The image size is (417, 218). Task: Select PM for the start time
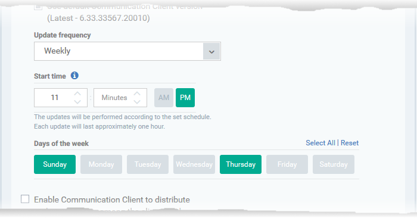tap(185, 98)
